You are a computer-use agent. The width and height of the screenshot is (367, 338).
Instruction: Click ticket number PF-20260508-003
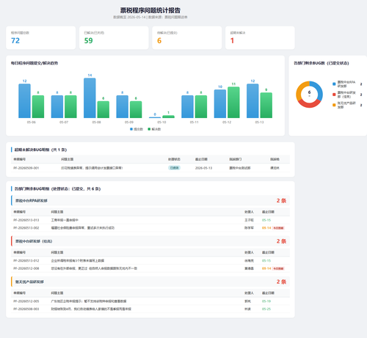click(x=26, y=309)
